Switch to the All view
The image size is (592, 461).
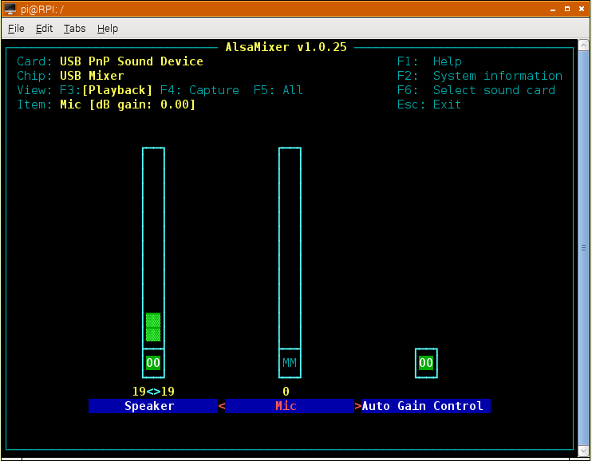[278, 90]
